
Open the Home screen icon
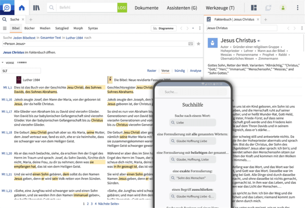[x=21, y=8]
